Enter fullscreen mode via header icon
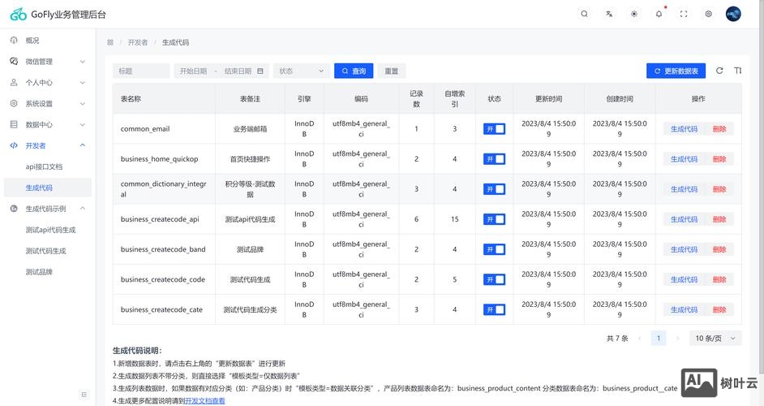Image resolution: width=764 pixels, height=406 pixels. click(x=684, y=14)
